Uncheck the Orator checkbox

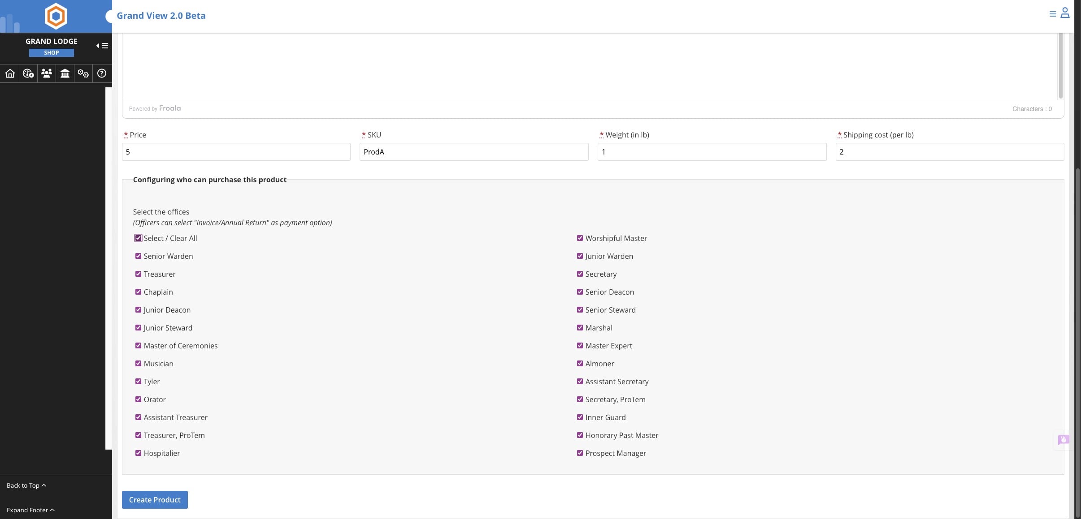coord(138,399)
